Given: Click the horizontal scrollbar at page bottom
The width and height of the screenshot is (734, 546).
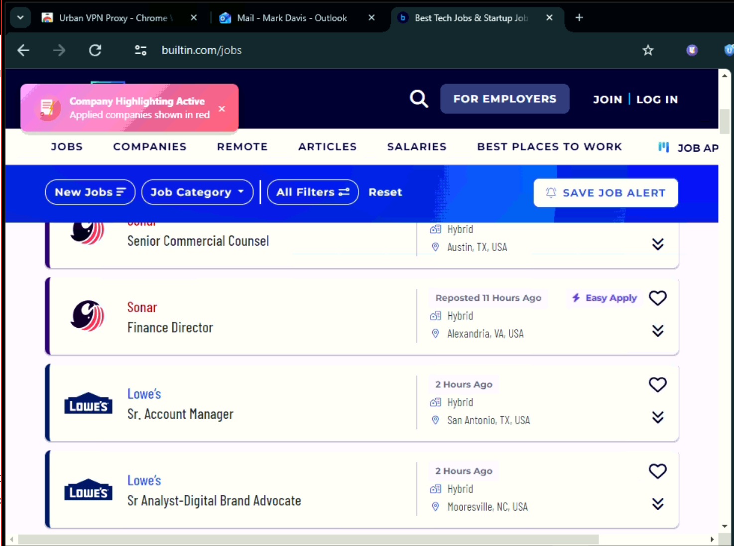Looking at the screenshot, I should click(309, 540).
